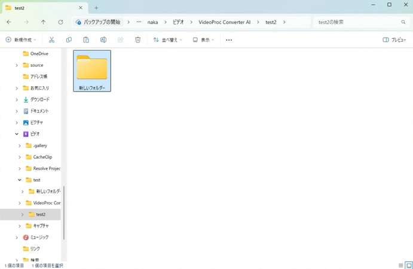Image resolution: width=413 pixels, height=269 pixels.
Task: Expand the ダウンロード tree node
Action: coord(17,100)
